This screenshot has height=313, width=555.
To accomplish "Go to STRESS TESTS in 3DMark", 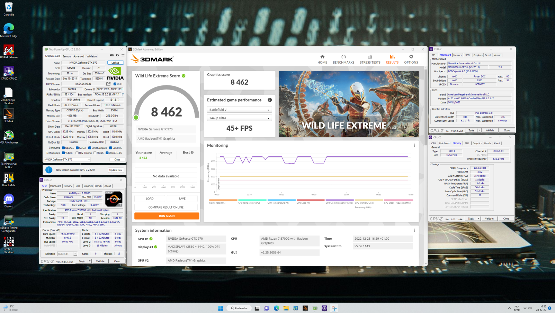I will click(x=370, y=59).
